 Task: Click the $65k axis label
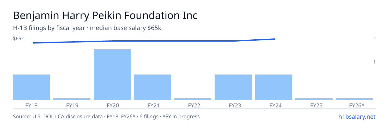[18, 39]
